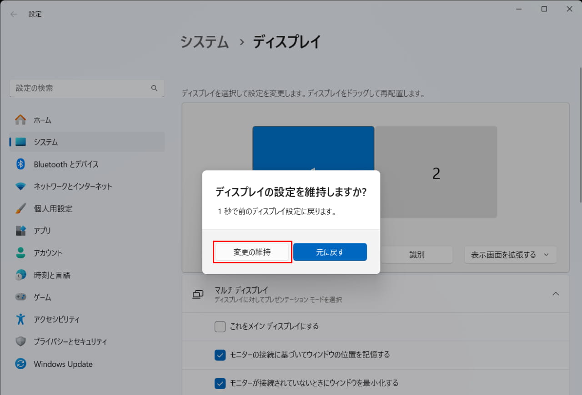
Task: Collapse the マルチ ディスプレイ section chevron
Action: [x=556, y=294]
